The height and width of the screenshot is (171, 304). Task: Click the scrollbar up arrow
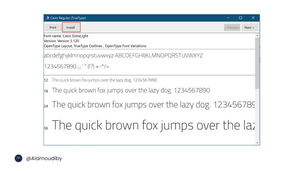(x=257, y=36)
